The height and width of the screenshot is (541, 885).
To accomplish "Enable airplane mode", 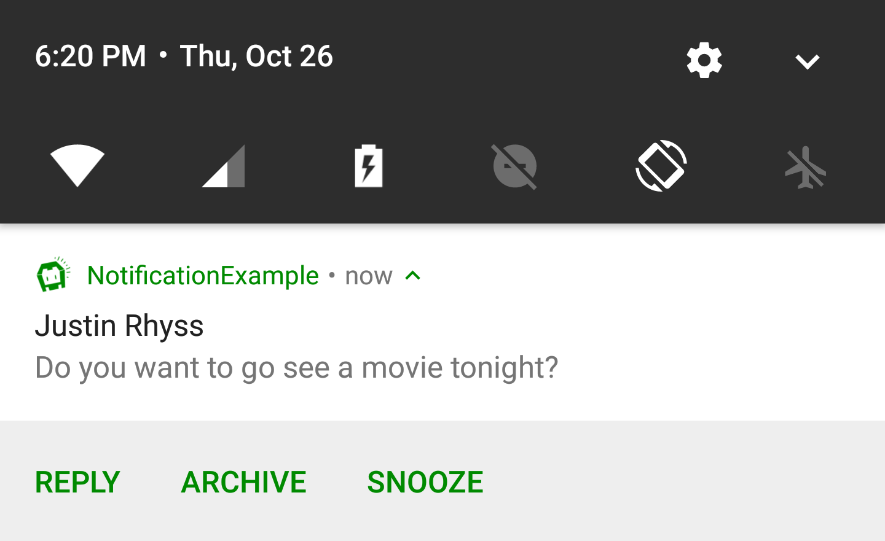I will point(806,167).
